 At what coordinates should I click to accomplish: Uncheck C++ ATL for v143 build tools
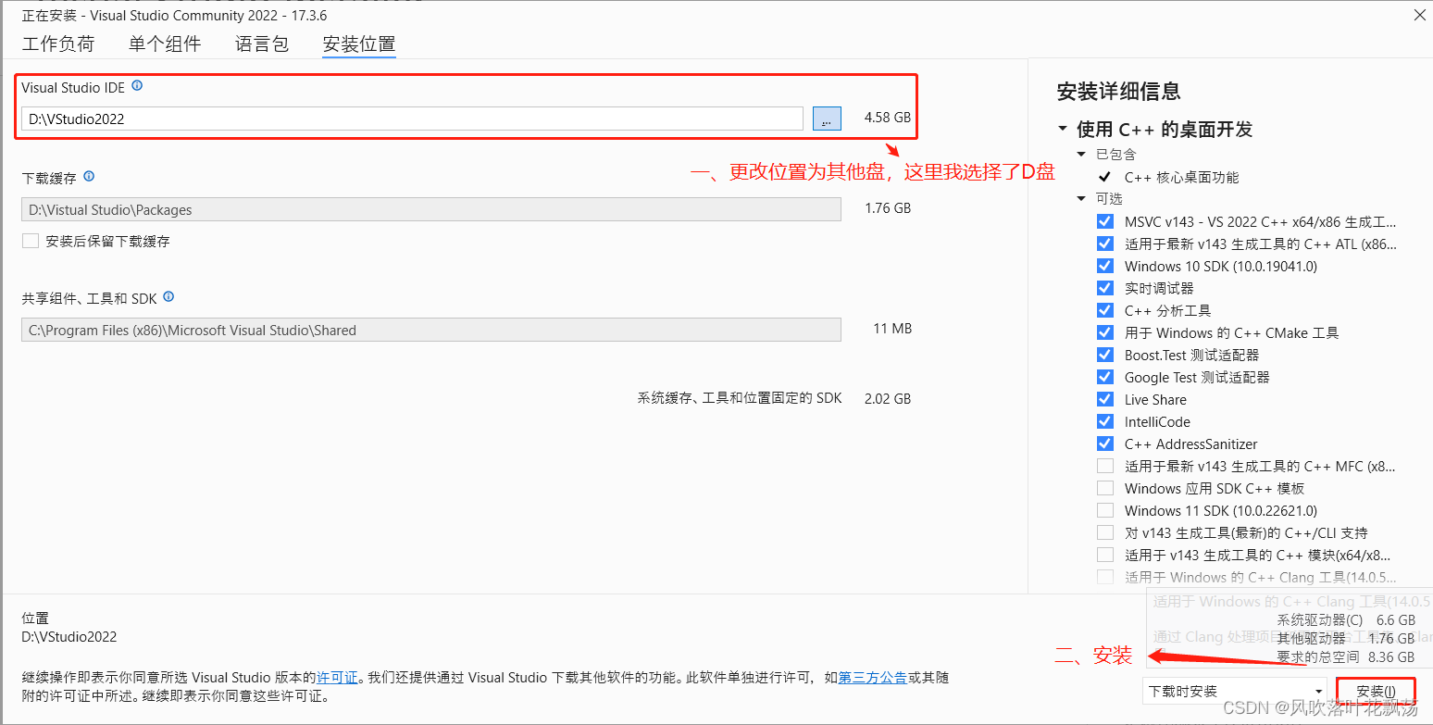[x=1104, y=244]
